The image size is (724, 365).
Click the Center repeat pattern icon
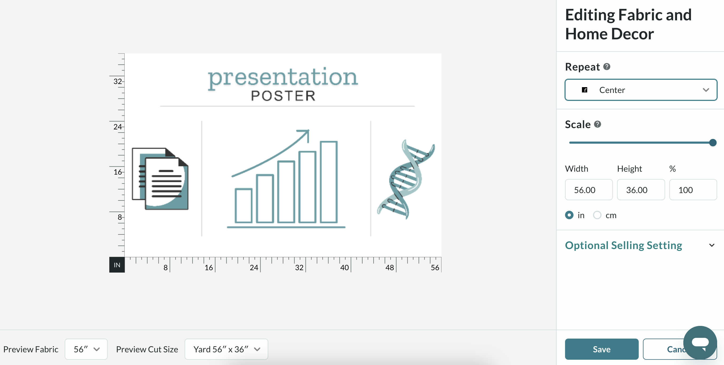[584, 89]
